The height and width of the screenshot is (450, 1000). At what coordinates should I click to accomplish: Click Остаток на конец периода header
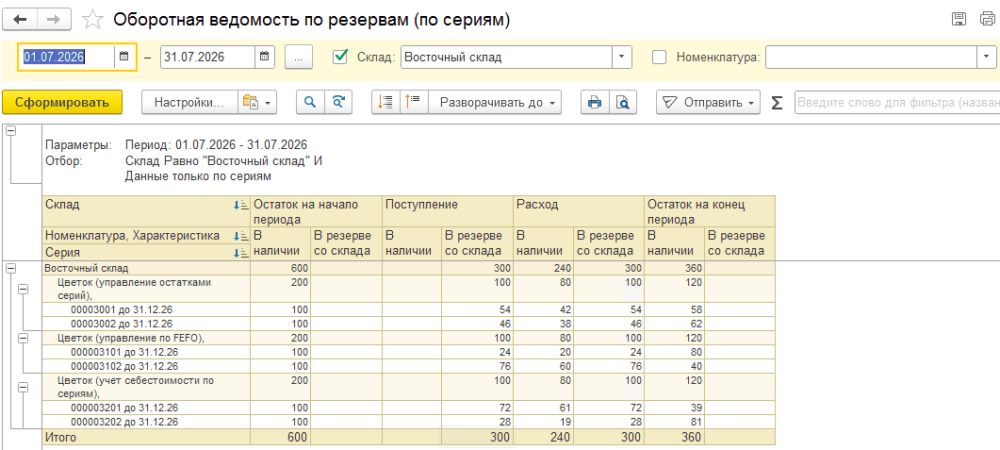tap(710, 211)
